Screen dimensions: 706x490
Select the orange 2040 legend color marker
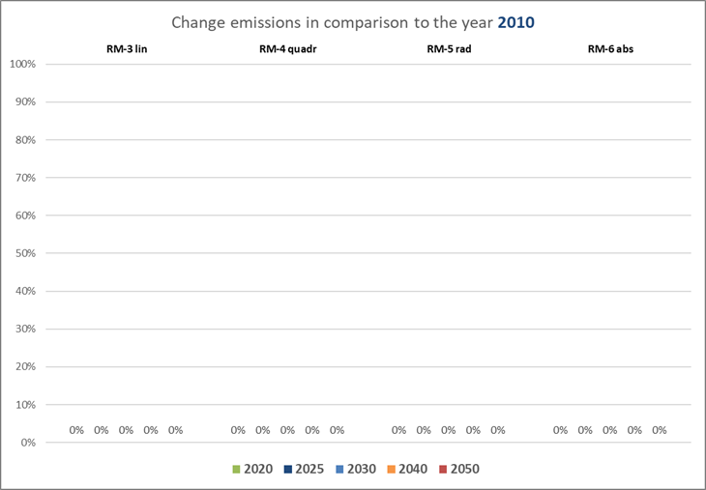click(391, 470)
